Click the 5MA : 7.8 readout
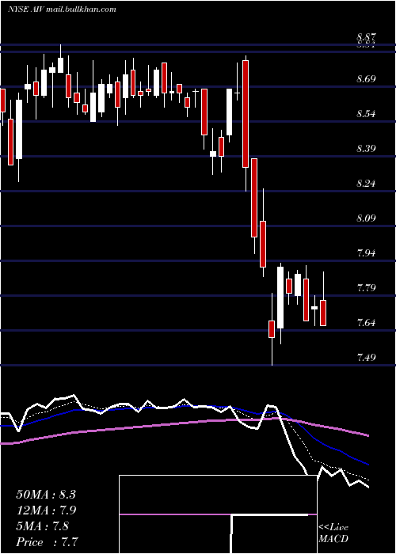Image resolution: width=396 pixels, height=554 pixels. 43,526
